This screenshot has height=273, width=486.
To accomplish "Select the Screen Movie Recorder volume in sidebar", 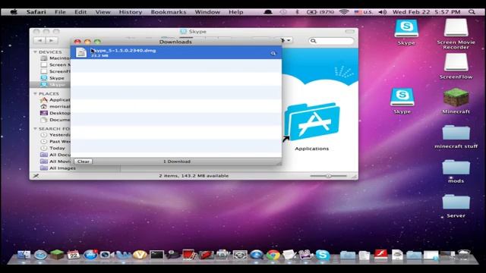I will 55,64.
